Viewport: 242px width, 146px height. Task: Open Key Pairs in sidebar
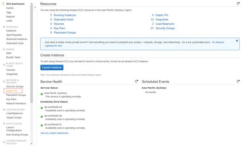(11, 99)
